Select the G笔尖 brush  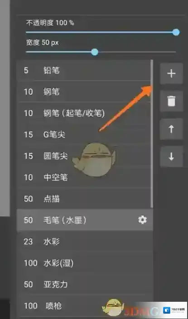pos(84,135)
